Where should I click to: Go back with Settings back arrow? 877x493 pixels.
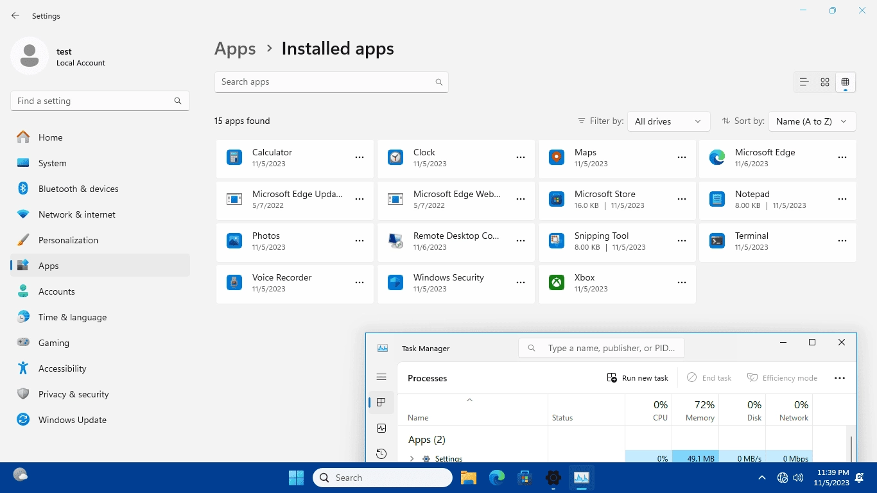click(15, 15)
